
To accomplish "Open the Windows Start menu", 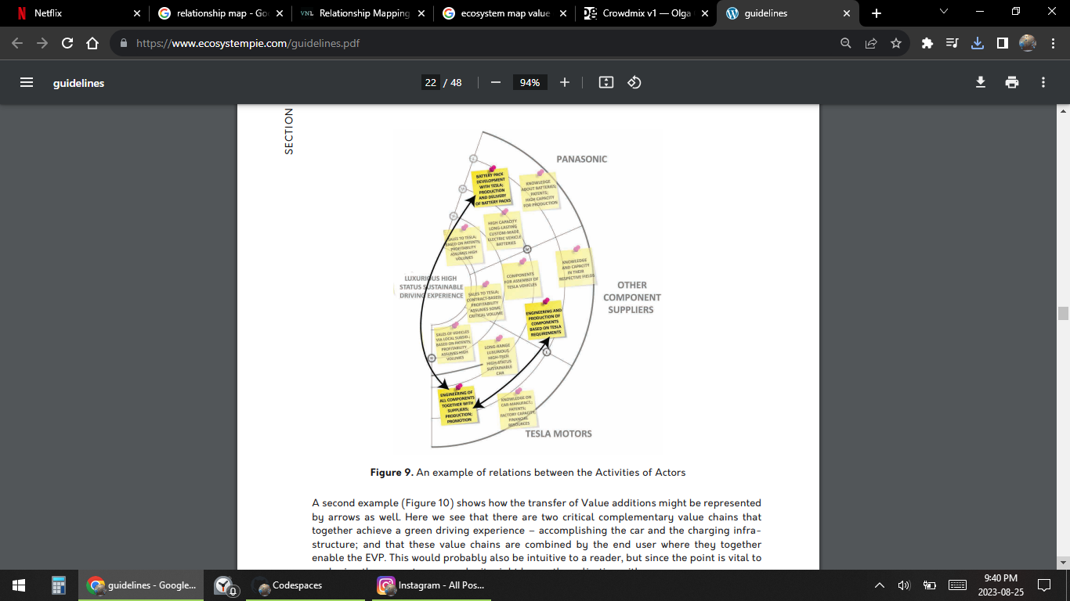I will click(19, 585).
